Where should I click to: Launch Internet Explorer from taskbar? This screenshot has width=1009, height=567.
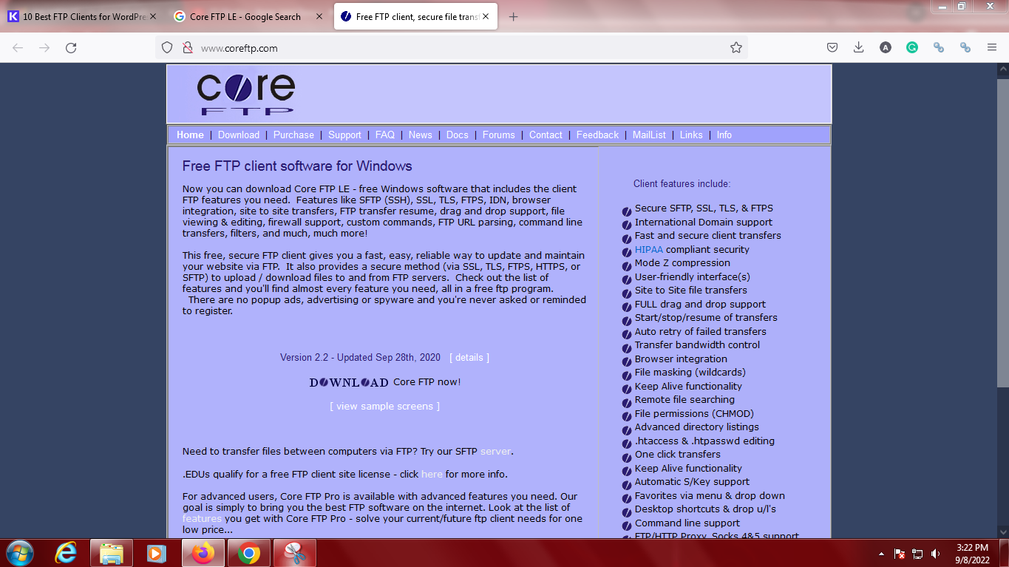[x=67, y=553]
